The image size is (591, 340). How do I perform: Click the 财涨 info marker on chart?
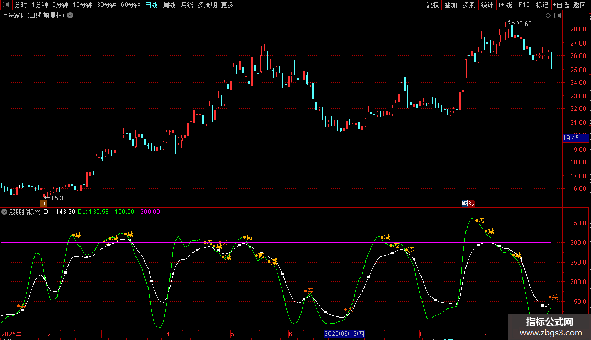pos(468,203)
